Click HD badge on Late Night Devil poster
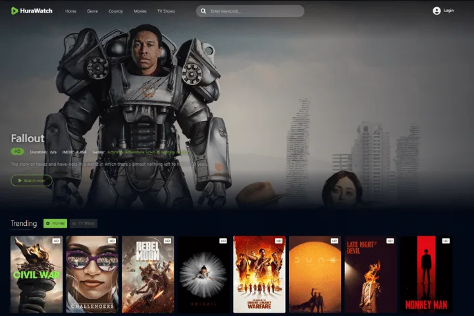The width and height of the screenshot is (474, 316). (390, 241)
